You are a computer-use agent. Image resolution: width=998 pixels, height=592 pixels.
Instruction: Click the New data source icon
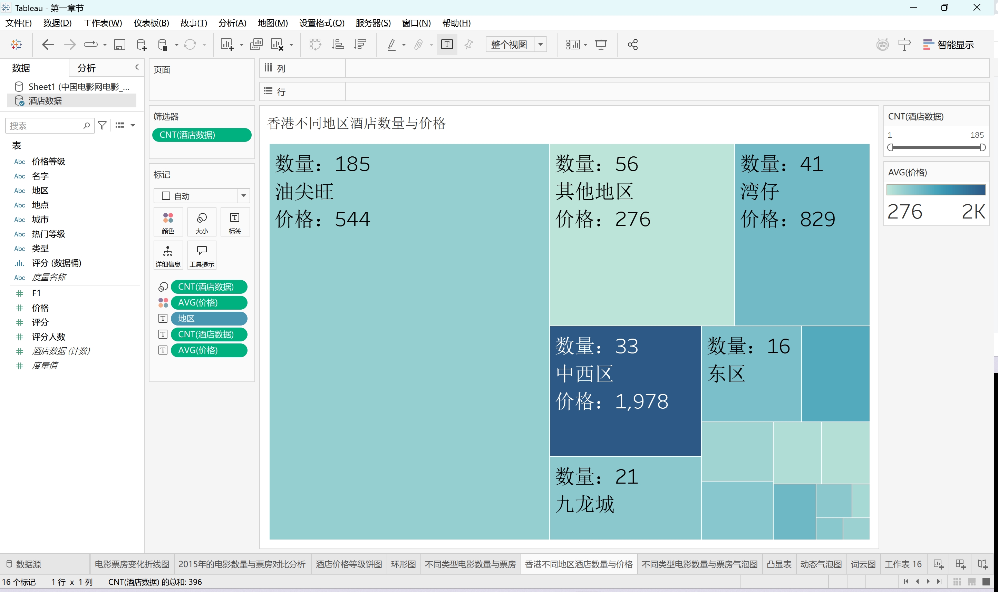pos(141,45)
